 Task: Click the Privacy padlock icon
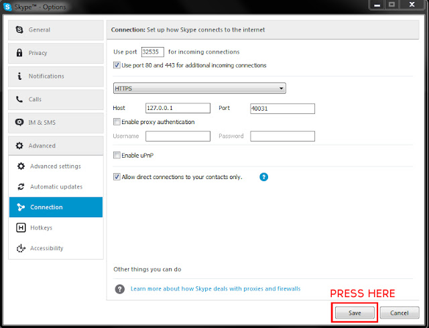[x=19, y=52]
